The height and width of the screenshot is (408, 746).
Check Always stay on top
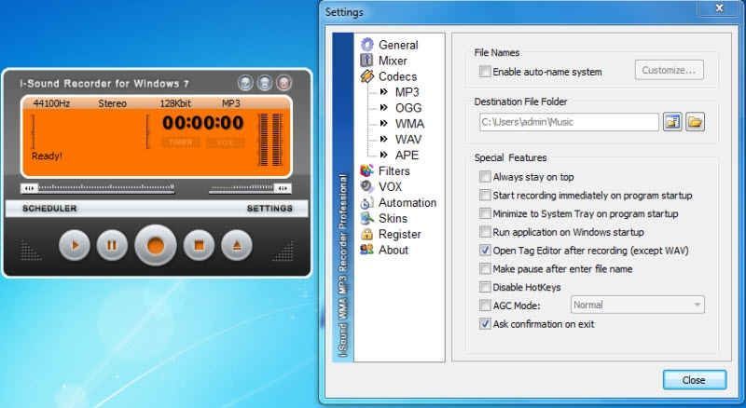485,176
